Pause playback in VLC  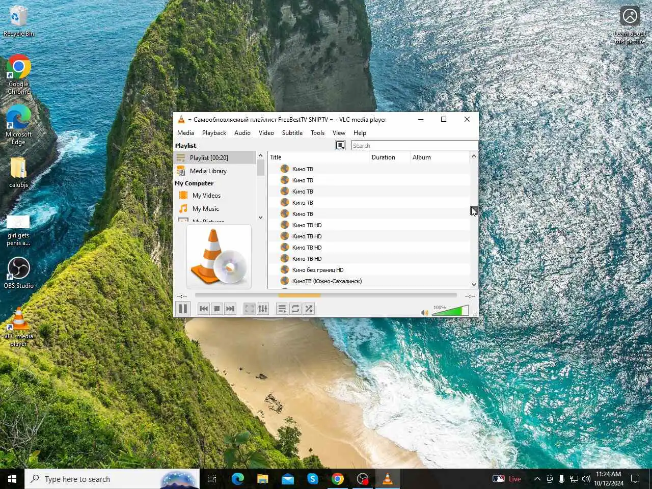point(183,309)
